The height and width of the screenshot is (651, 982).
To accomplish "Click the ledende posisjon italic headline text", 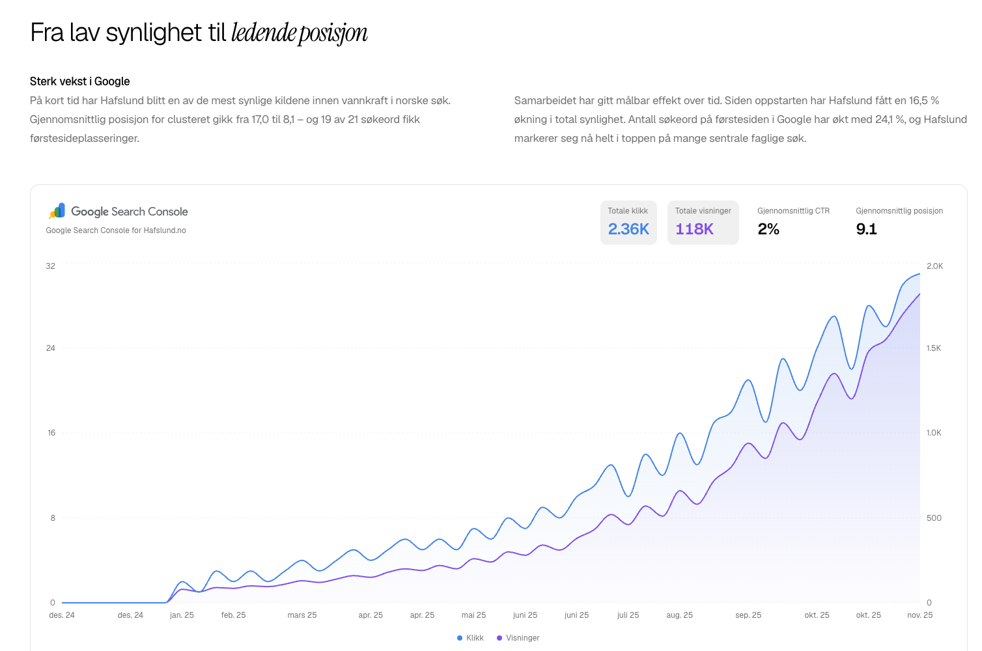I will (300, 33).
